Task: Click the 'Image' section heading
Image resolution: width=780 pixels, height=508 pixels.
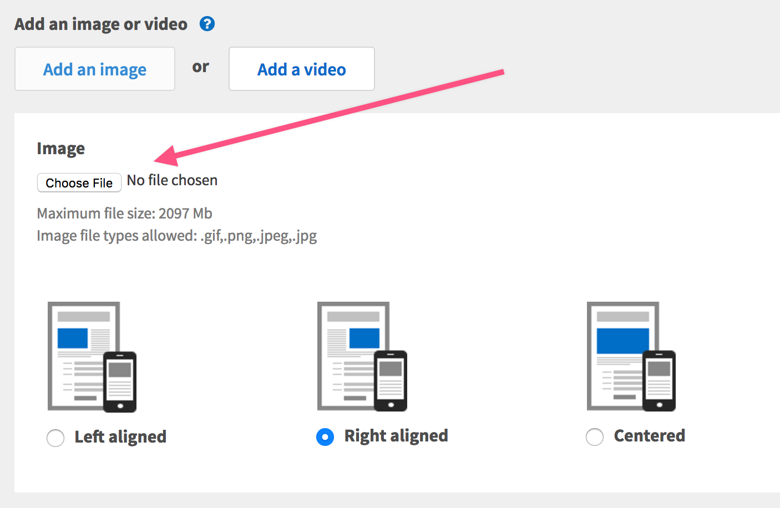Action: pyautogui.click(x=61, y=149)
